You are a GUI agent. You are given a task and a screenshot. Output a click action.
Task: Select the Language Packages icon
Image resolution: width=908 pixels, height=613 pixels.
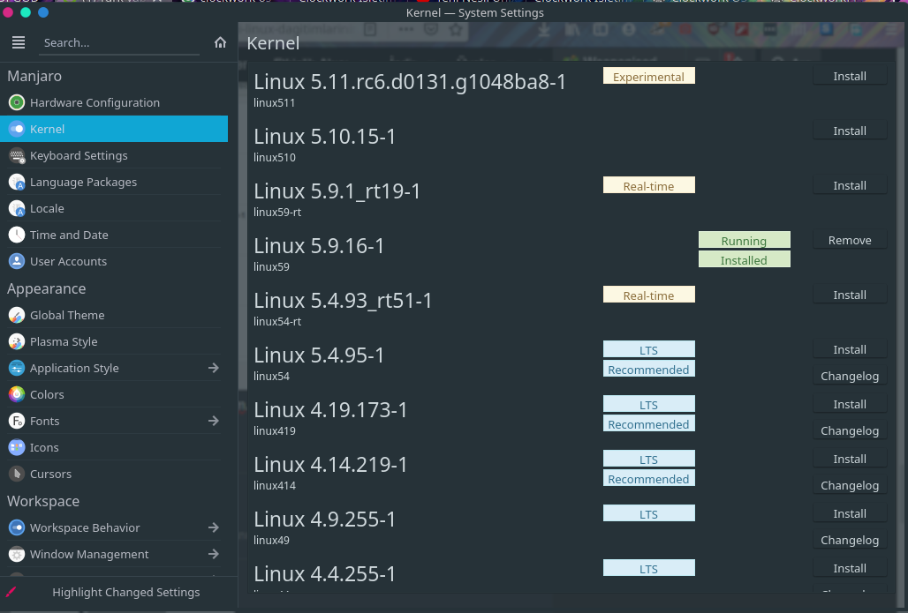[x=17, y=183]
